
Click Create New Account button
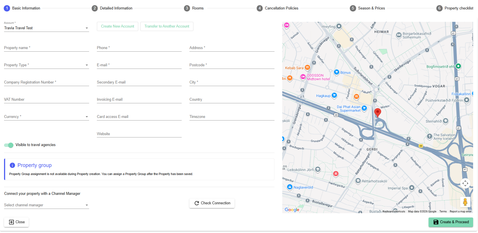[x=118, y=26]
